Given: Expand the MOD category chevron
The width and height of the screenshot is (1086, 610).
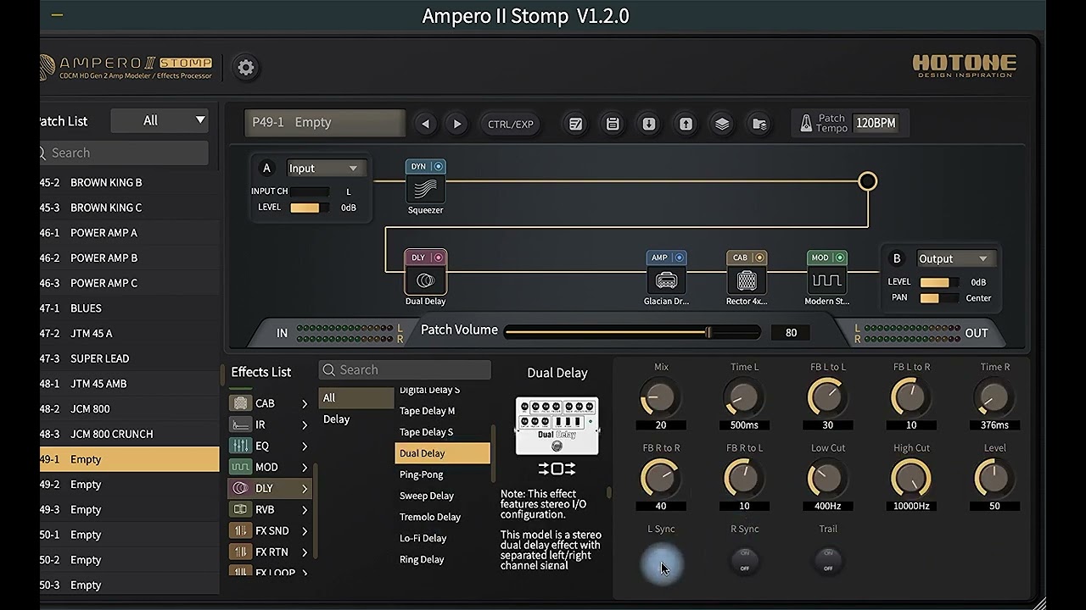Looking at the screenshot, I should click(305, 467).
